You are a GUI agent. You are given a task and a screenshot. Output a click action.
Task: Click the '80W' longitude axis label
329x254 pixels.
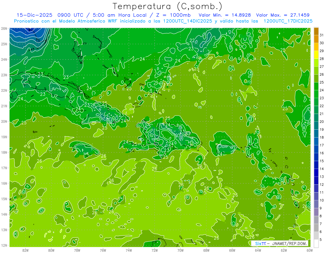[x=51, y=250]
